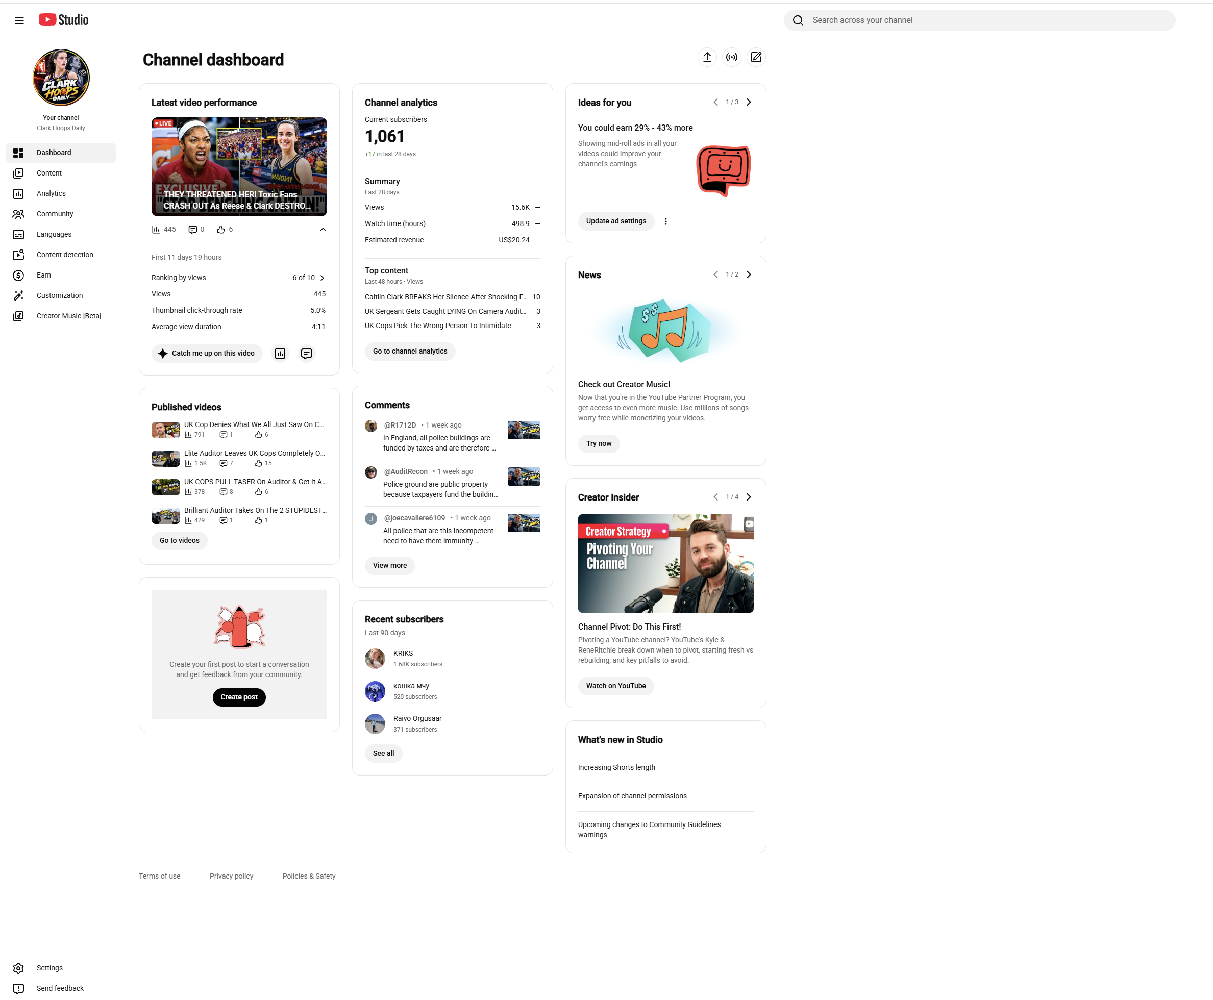Click the Go live broadcast icon
The height and width of the screenshot is (1000, 1213).
point(732,57)
